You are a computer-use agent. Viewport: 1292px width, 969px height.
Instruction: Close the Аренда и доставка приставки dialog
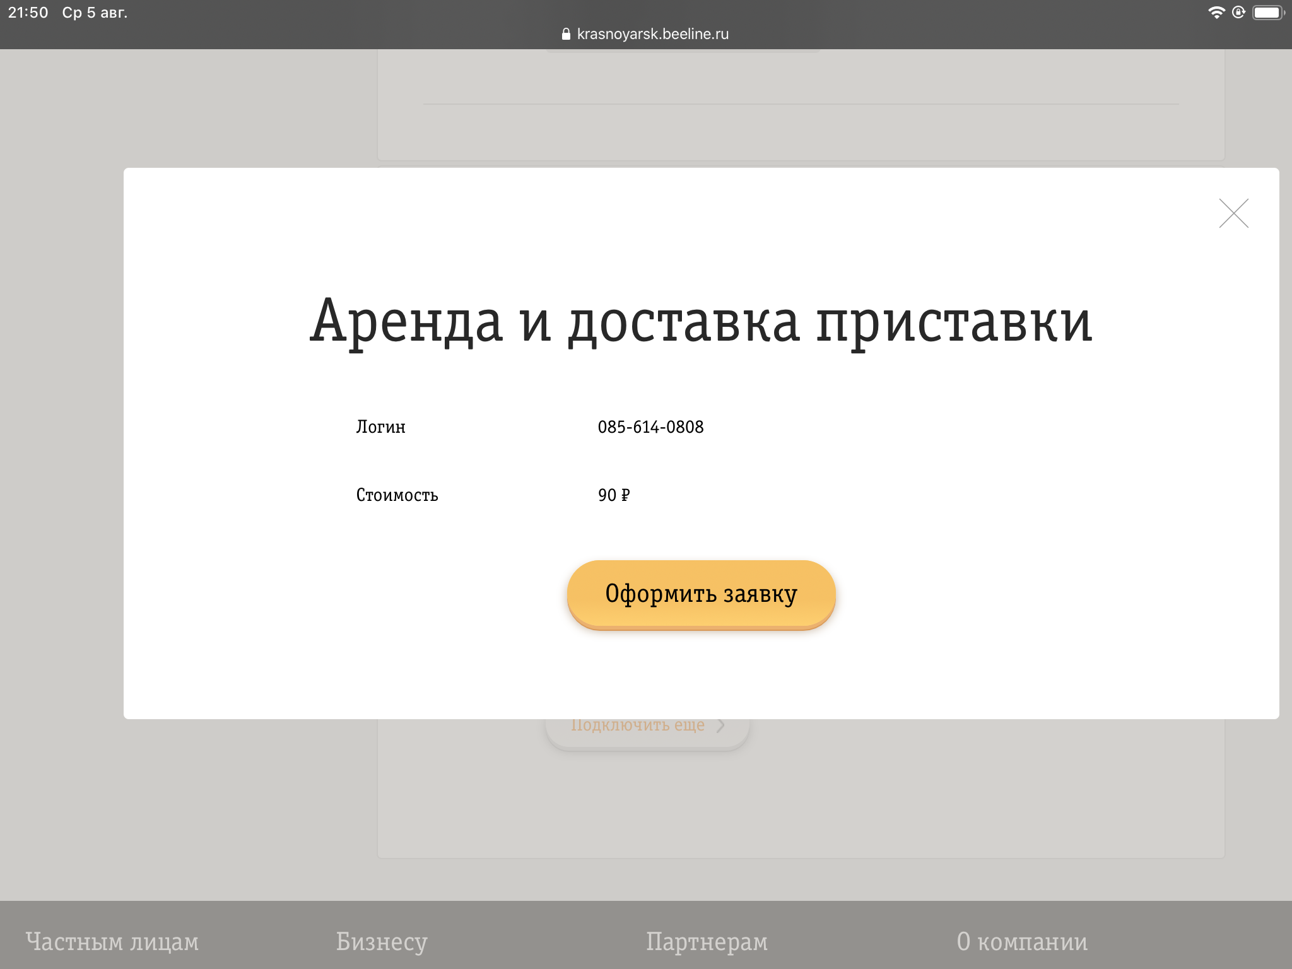point(1233,213)
